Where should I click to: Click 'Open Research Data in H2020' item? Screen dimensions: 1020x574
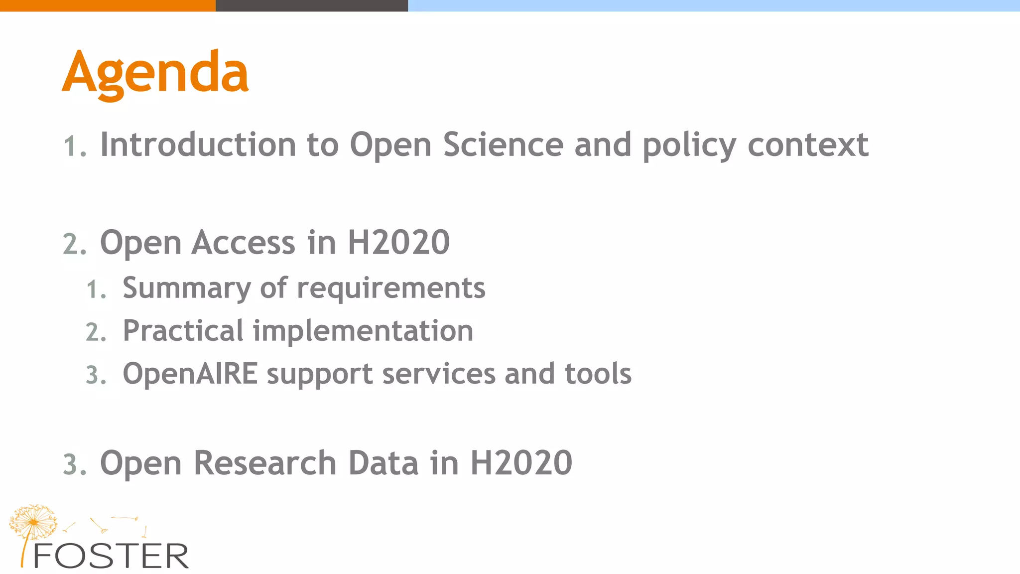(336, 463)
